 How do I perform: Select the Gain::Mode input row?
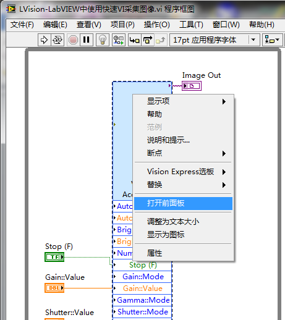point(143,277)
